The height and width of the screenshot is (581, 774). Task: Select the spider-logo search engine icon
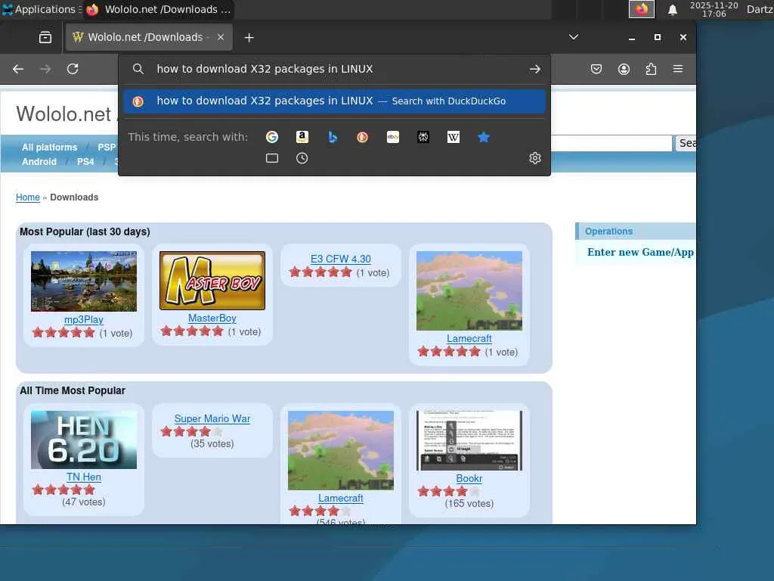(423, 137)
